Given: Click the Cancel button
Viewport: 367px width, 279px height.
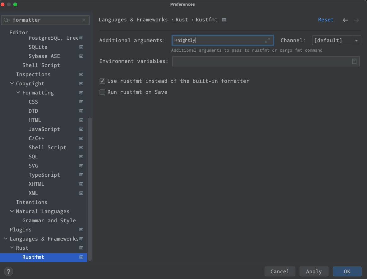Looking at the screenshot, I should tap(280, 271).
